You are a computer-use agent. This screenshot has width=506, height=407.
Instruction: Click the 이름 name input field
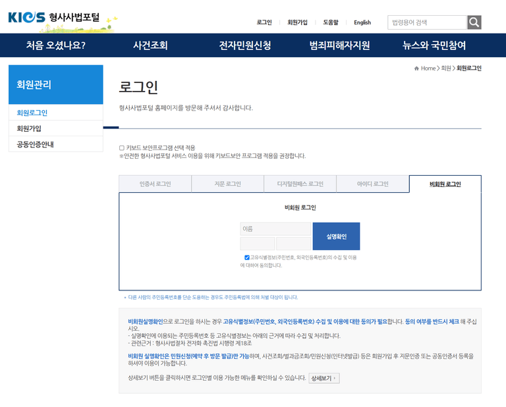pos(275,229)
